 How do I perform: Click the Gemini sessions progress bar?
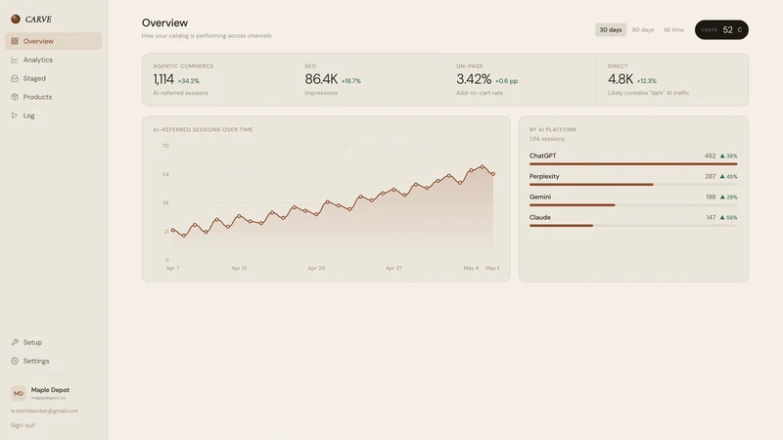pyautogui.click(x=633, y=204)
